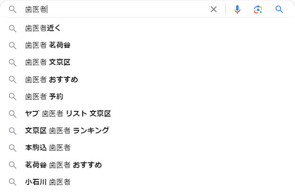Open search by image camera icon
The width and height of the screenshot is (295, 193).
tap(258, 9)
